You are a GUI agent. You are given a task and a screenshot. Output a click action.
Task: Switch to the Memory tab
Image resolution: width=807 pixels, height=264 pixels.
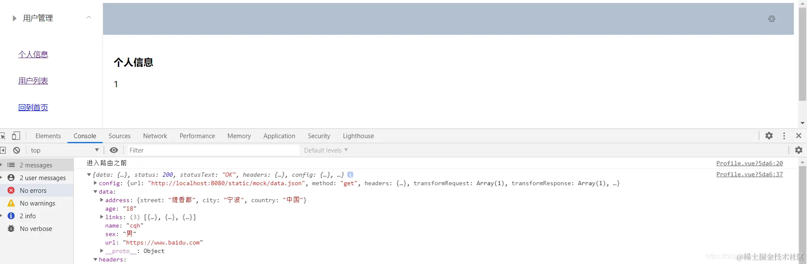239,136
